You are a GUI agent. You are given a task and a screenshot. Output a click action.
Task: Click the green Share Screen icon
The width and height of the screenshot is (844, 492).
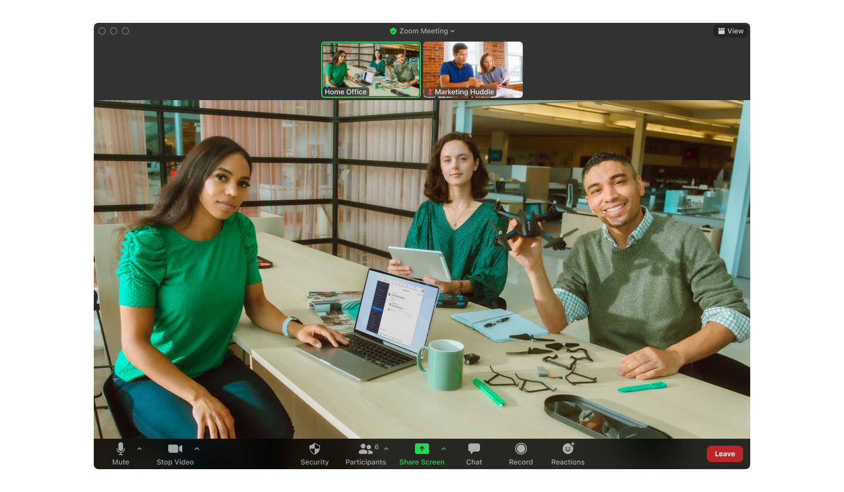421,449
